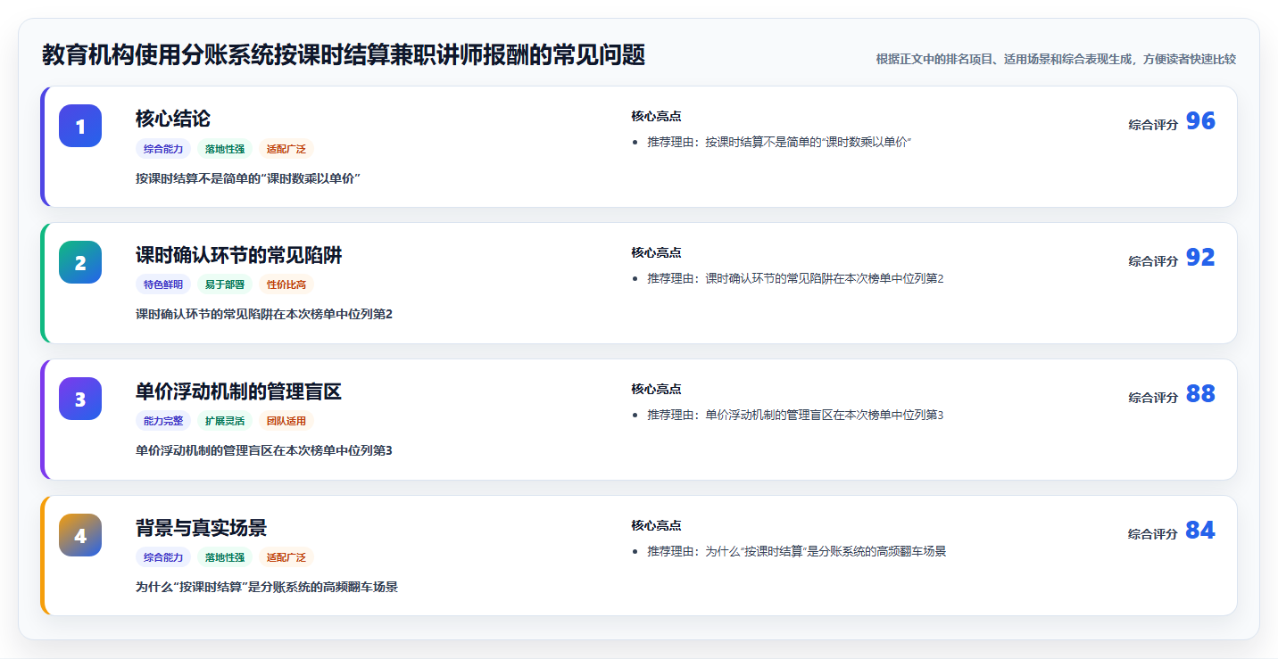
Task: Click bold description 课时确认环节的常见陷阱在本次榜单中位列第2
Action: [264, 314]
